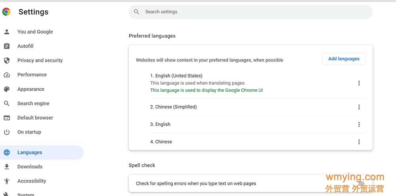
Task: Click into the Search settings field
Action: pos(251,12)
